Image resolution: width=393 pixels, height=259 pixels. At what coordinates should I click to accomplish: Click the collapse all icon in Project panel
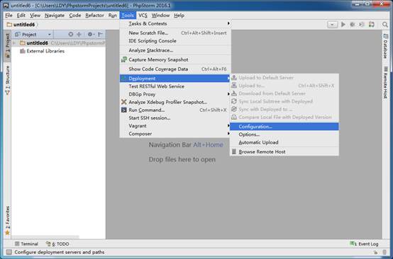(79, 34)
